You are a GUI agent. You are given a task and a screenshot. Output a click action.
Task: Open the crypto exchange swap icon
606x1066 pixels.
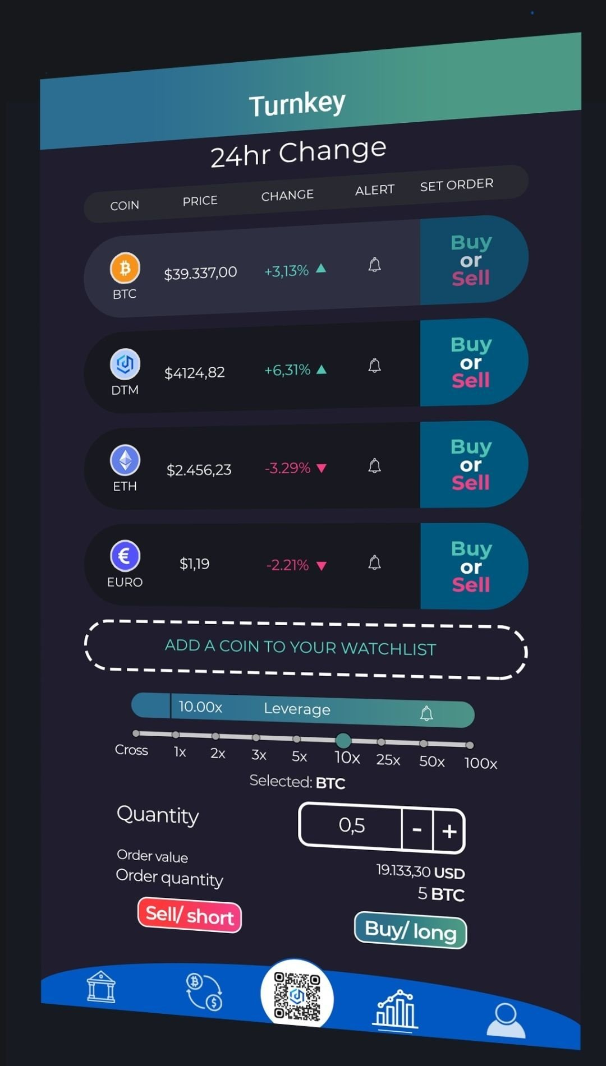204,992
